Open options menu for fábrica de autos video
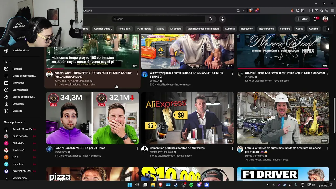The width and height of the screenshot is (336, 189). (x=328, y=148)
